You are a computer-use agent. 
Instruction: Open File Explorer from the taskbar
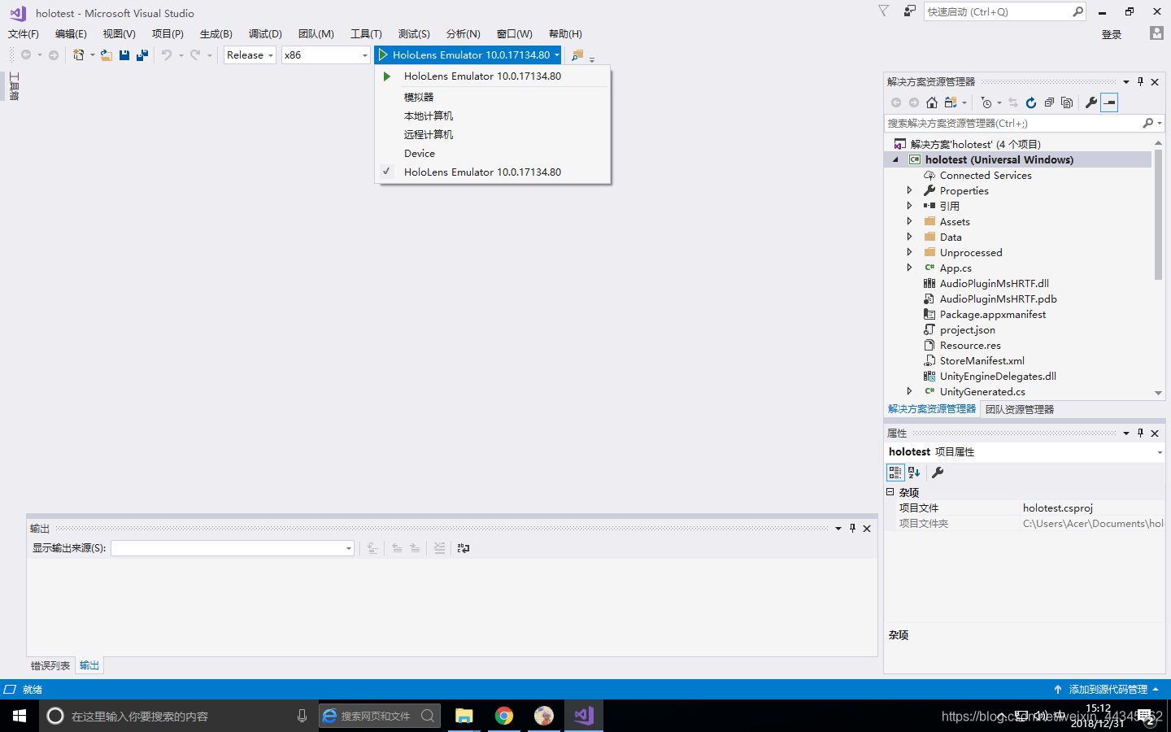(x=464, y=716)
